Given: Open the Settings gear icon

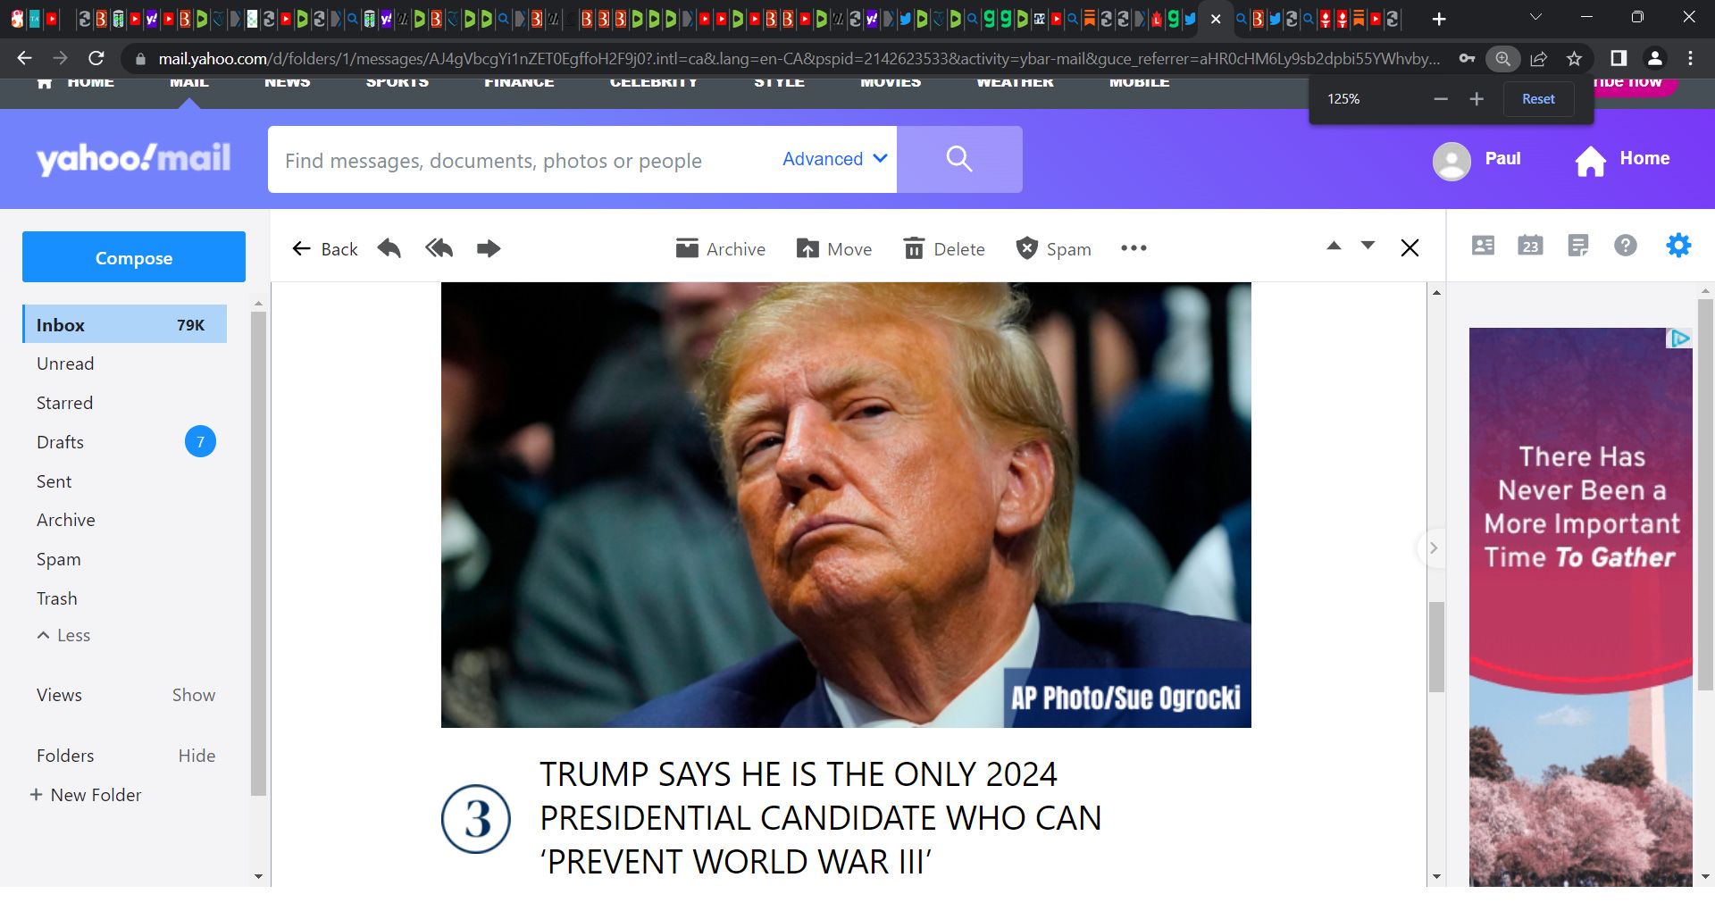Looking at the screenshot, I should tap(1678, 245).
